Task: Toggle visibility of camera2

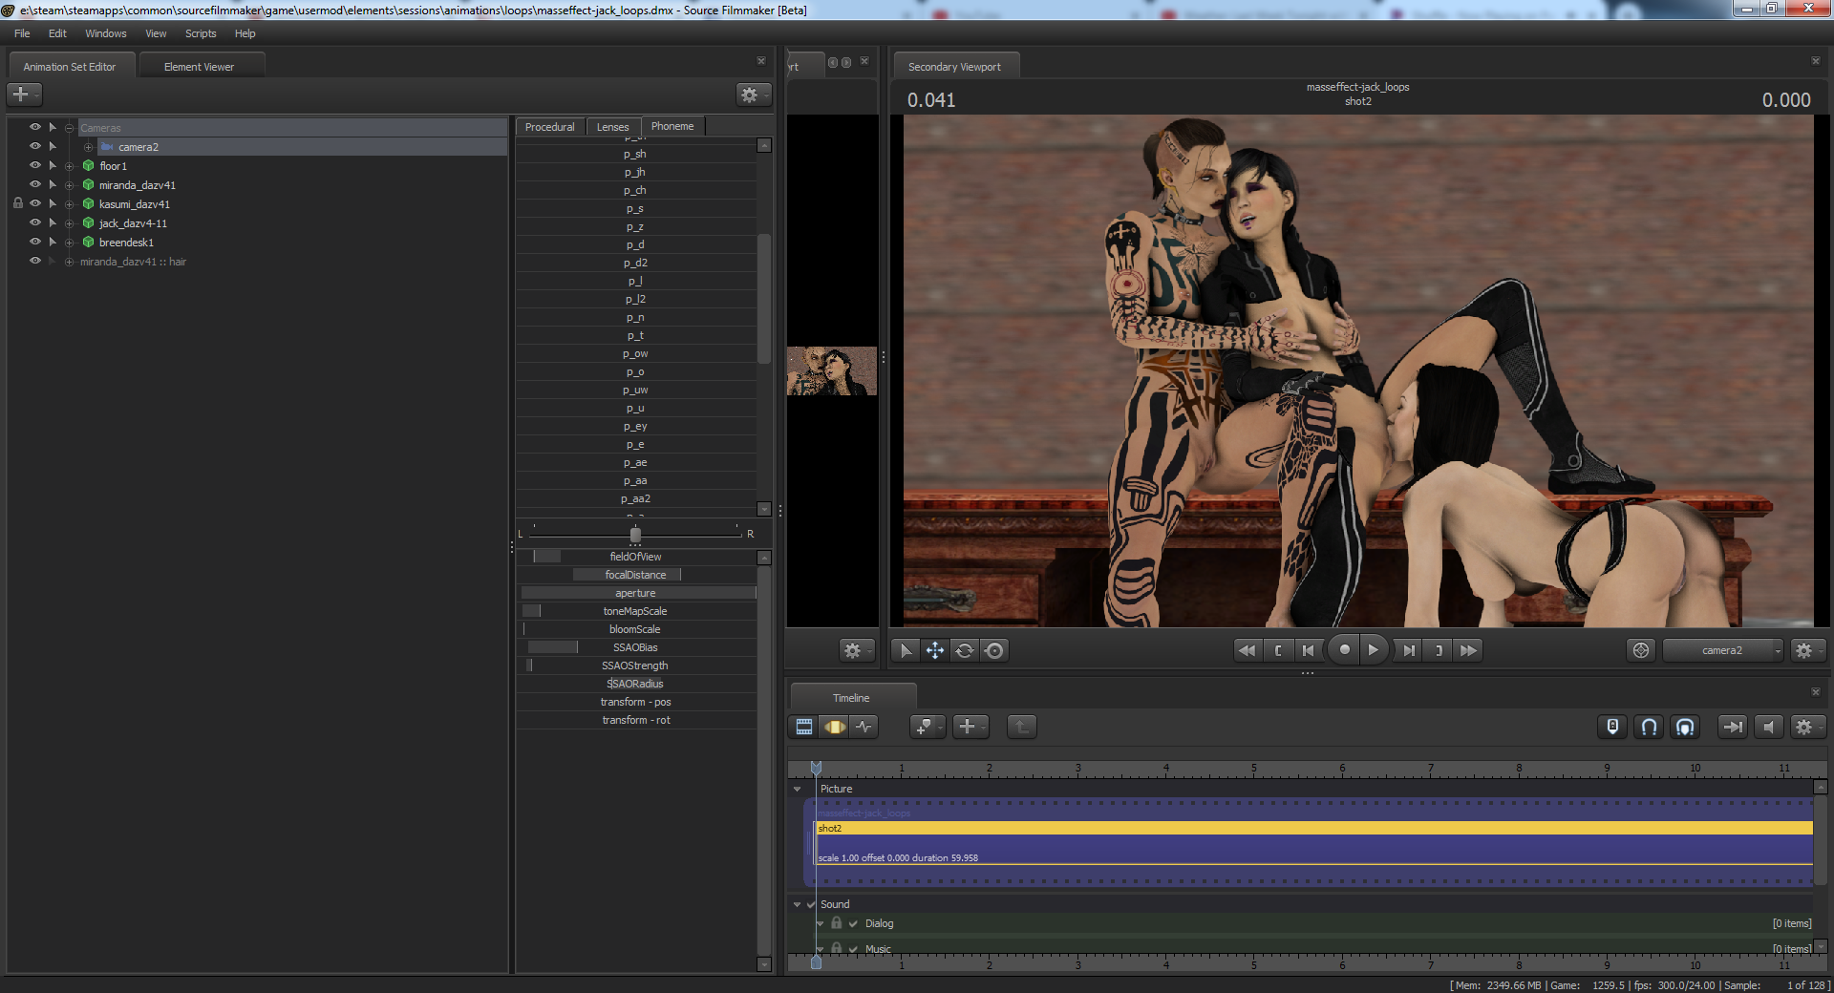Action: [x=35, y=146]
